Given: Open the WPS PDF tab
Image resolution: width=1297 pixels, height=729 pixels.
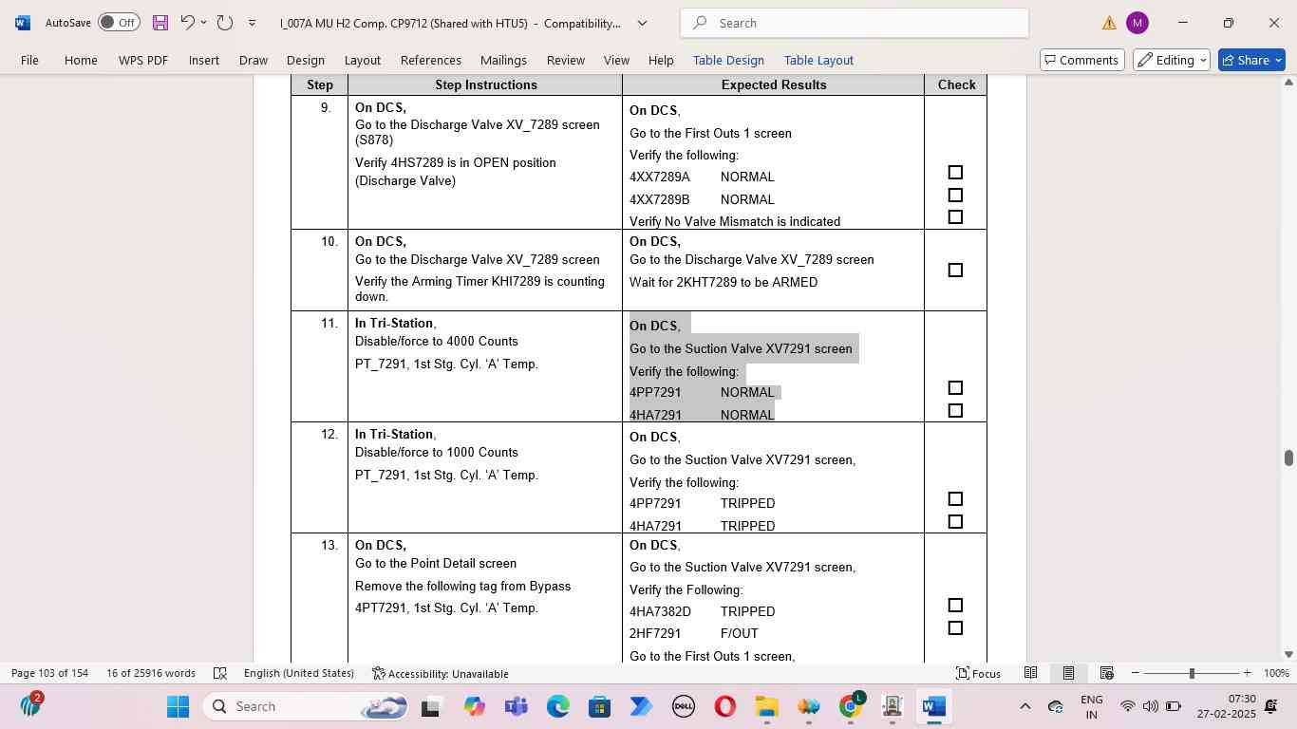Looking at the screenshot, I should 143,60.
